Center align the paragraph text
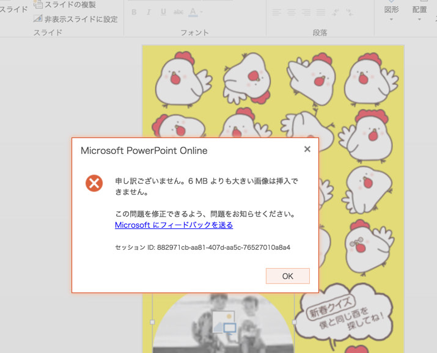This screenshot has width=437, height=353. click(292, 12)
